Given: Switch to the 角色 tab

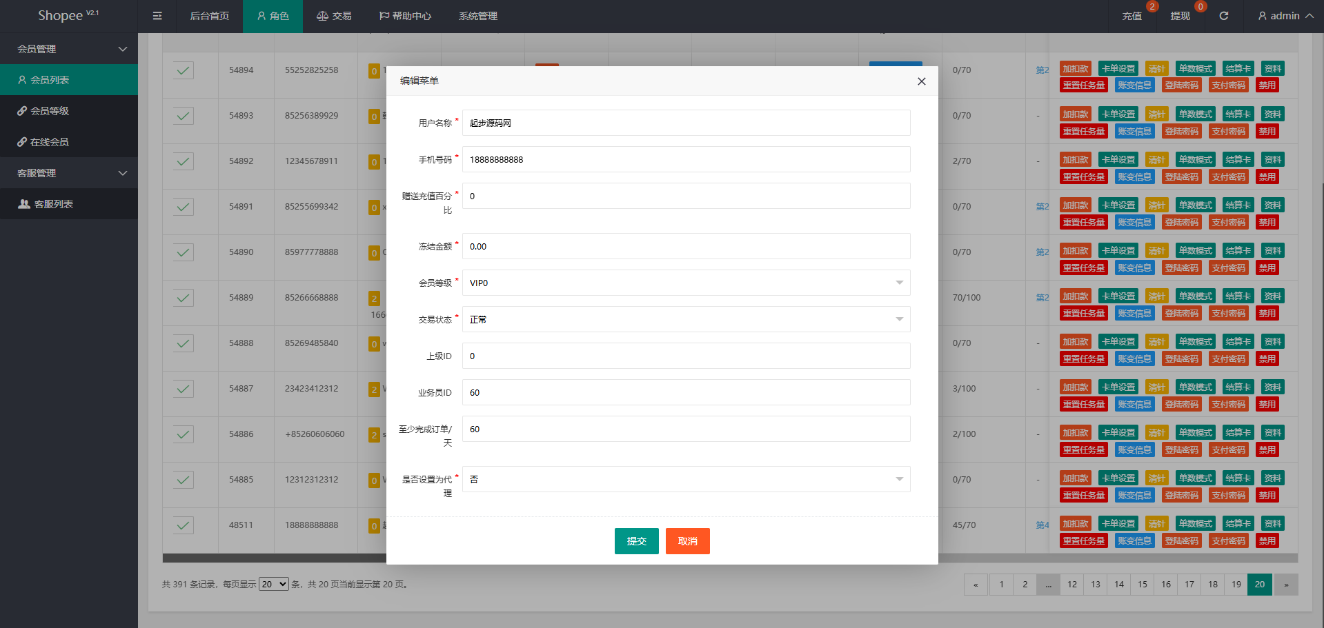Looking at the screenshot, I should [273, 16].
